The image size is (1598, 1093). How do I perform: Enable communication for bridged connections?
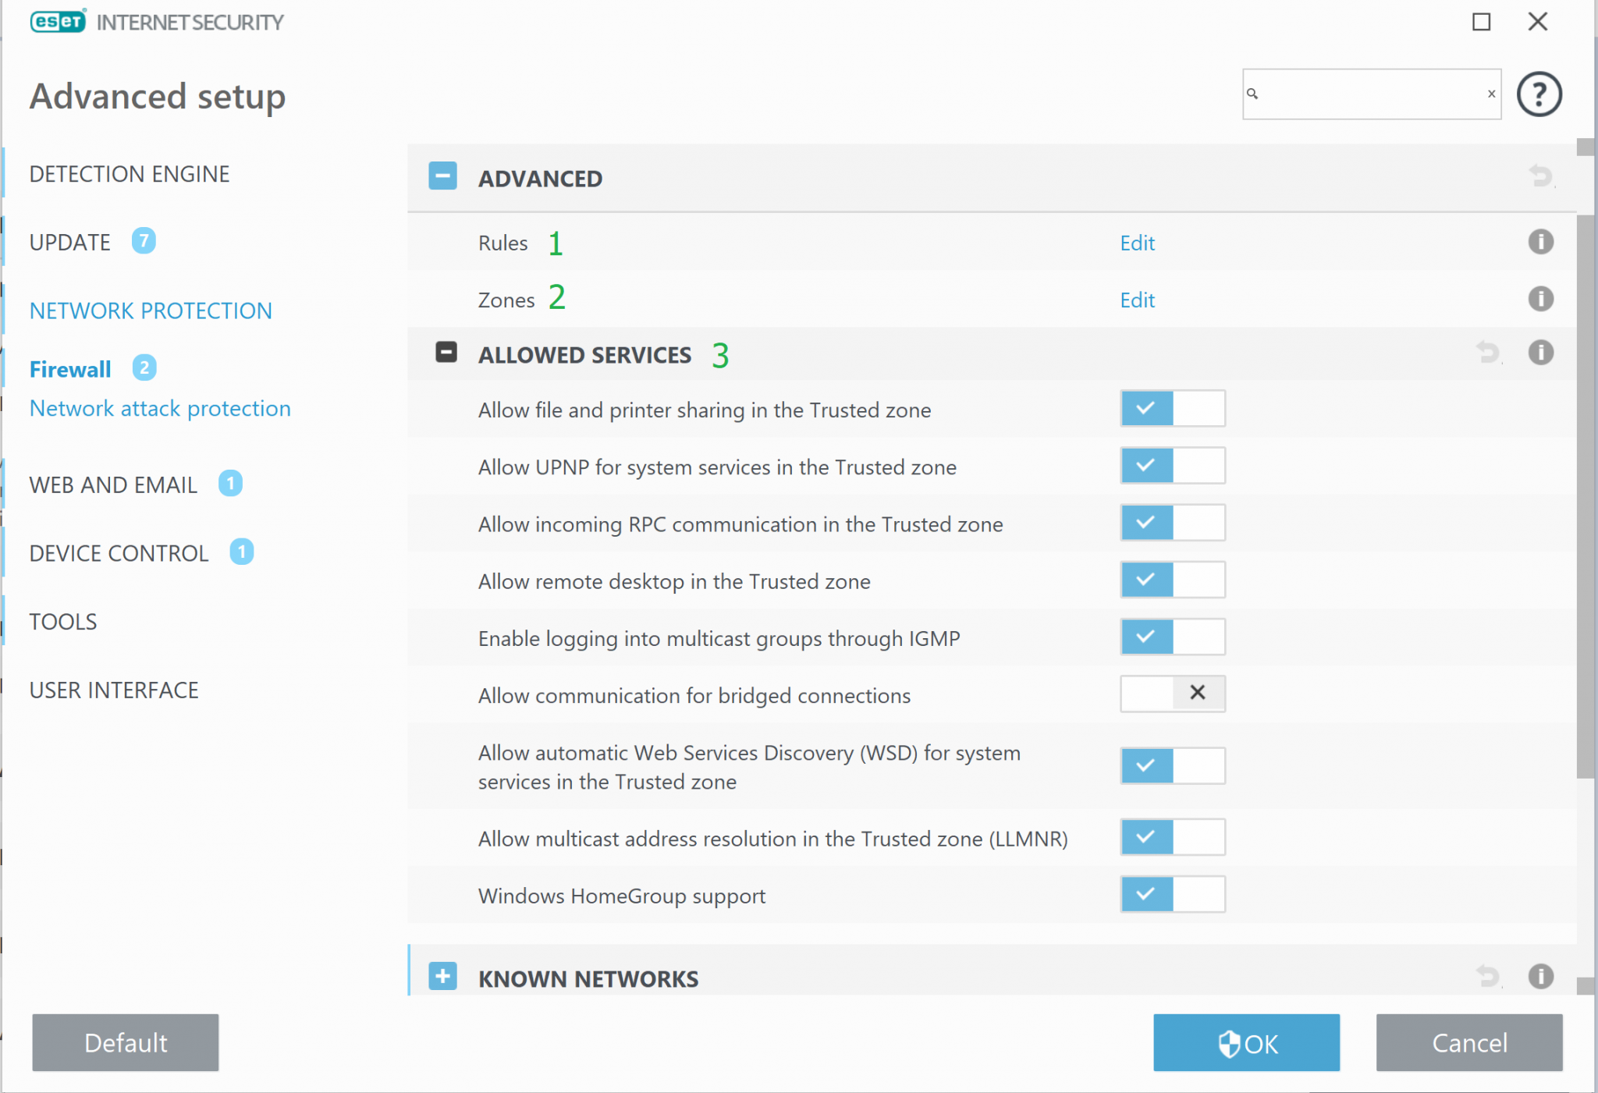[1172, 694]
